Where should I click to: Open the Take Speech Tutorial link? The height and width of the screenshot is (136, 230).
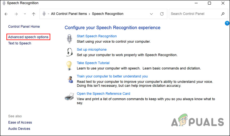(93, 63)
